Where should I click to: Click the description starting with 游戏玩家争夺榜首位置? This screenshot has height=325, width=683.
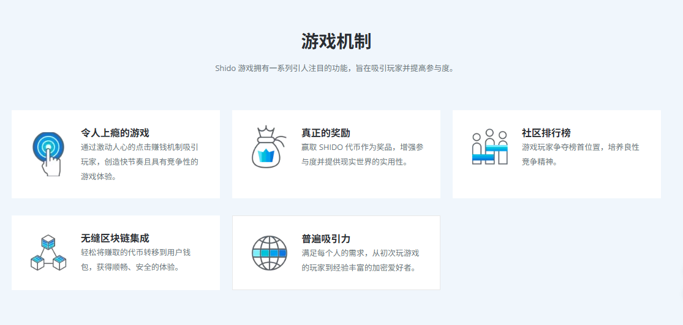coord(580,148)
